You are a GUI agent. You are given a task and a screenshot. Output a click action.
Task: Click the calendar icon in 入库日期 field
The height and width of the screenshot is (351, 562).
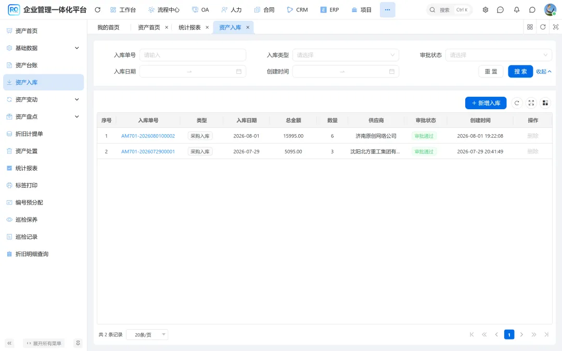coord(239,72)
